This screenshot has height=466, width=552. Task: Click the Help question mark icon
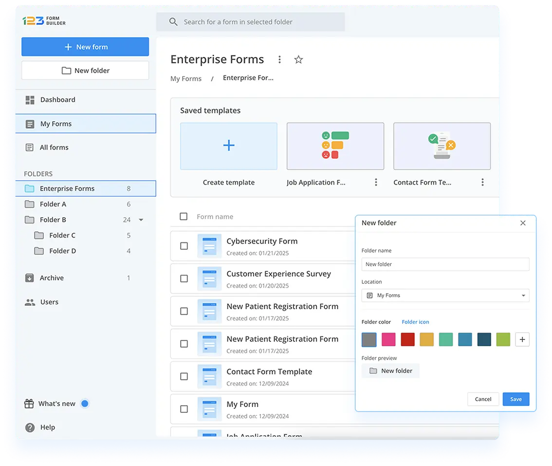(x=29, y=427)
